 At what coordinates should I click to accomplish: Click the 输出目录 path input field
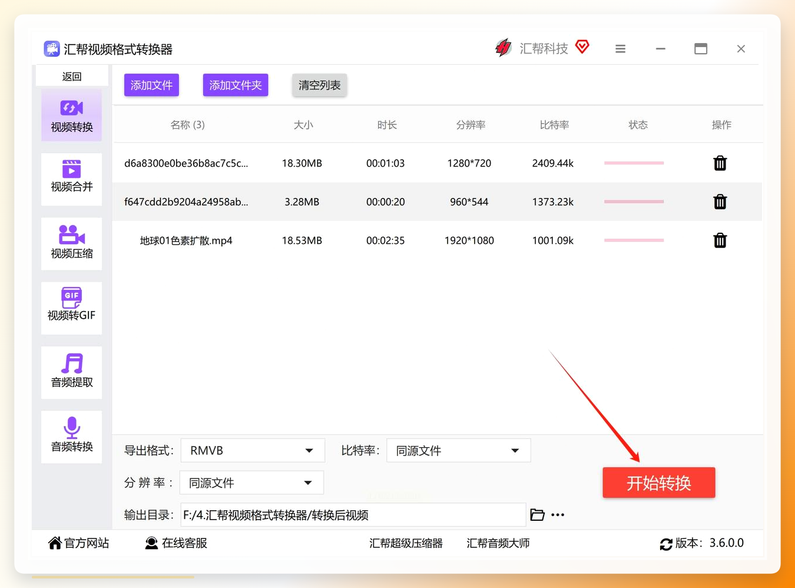tap(353, 515)
